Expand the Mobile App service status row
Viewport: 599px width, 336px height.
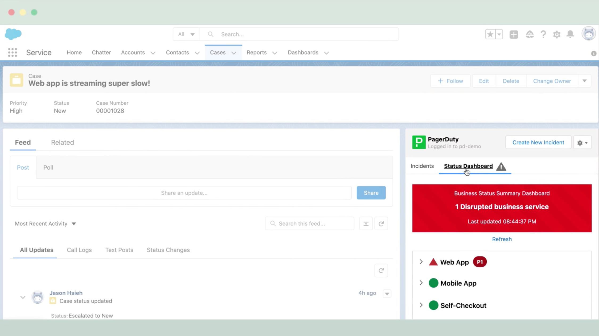(421, 283)
